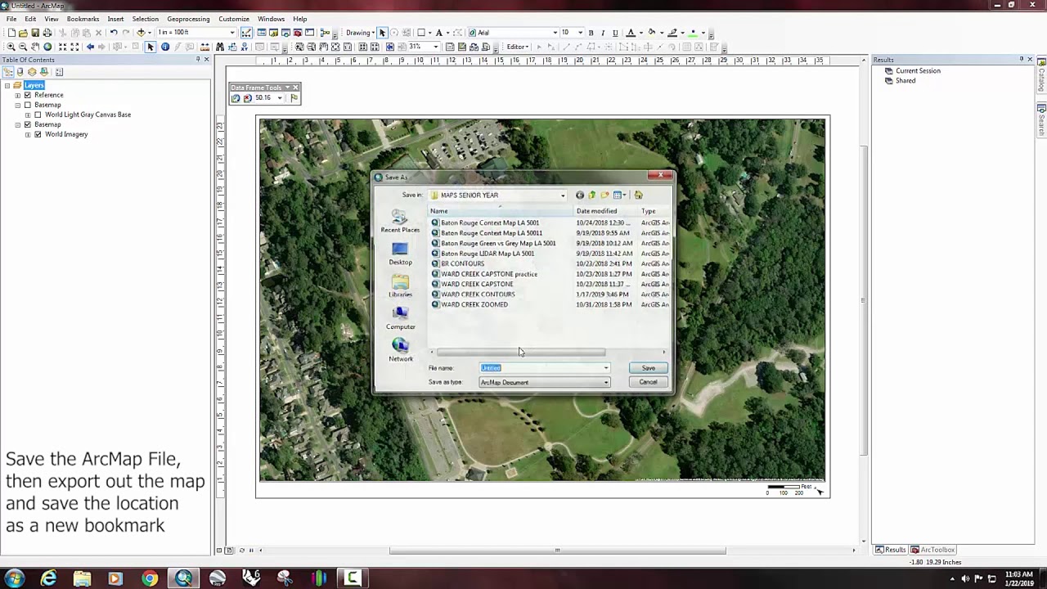Click the file list horizontal scrollbar
The width and height of the screenshot is (1047, 589).
(x=521, y=353)
